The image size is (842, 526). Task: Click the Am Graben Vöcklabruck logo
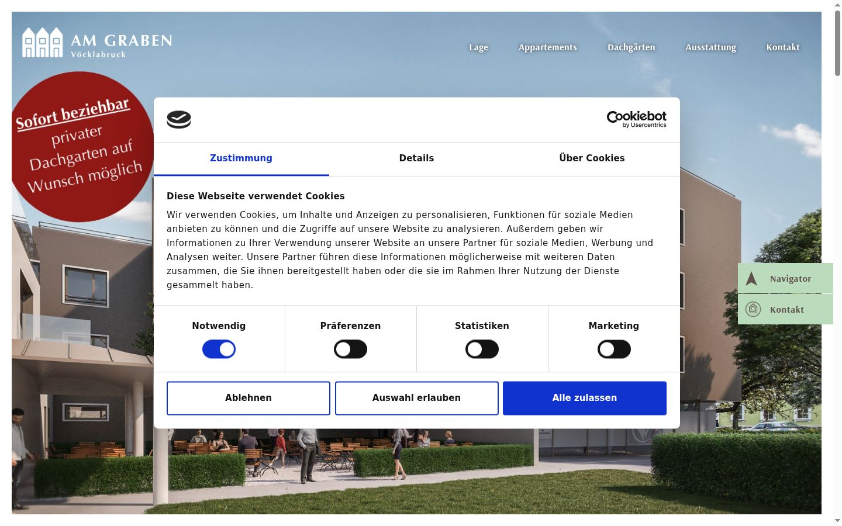point(97,43)
